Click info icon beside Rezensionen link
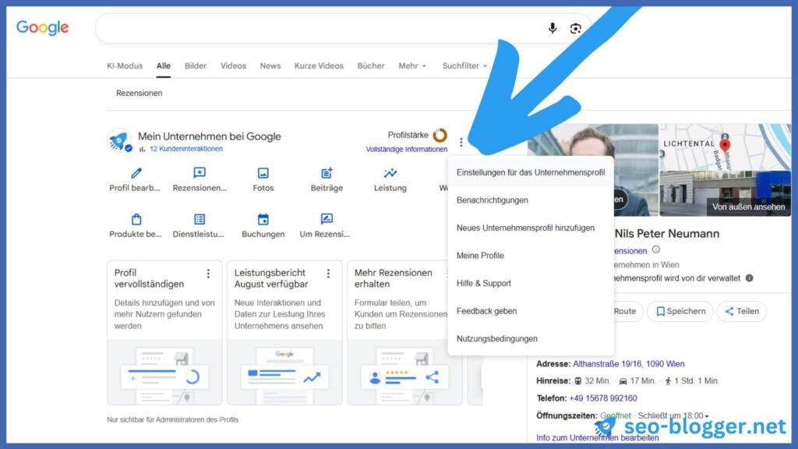Screen dimensions: 798x449 pyautogui.click(x=656, y=249)
